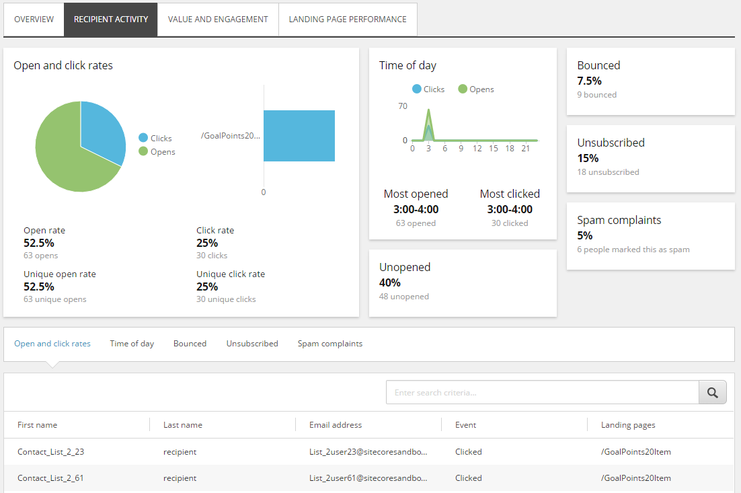The image size is (741, 493).
Task: Click the search magnifier icon button
Action: point(712,392)
